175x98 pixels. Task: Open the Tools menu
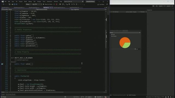click(44, 2)
